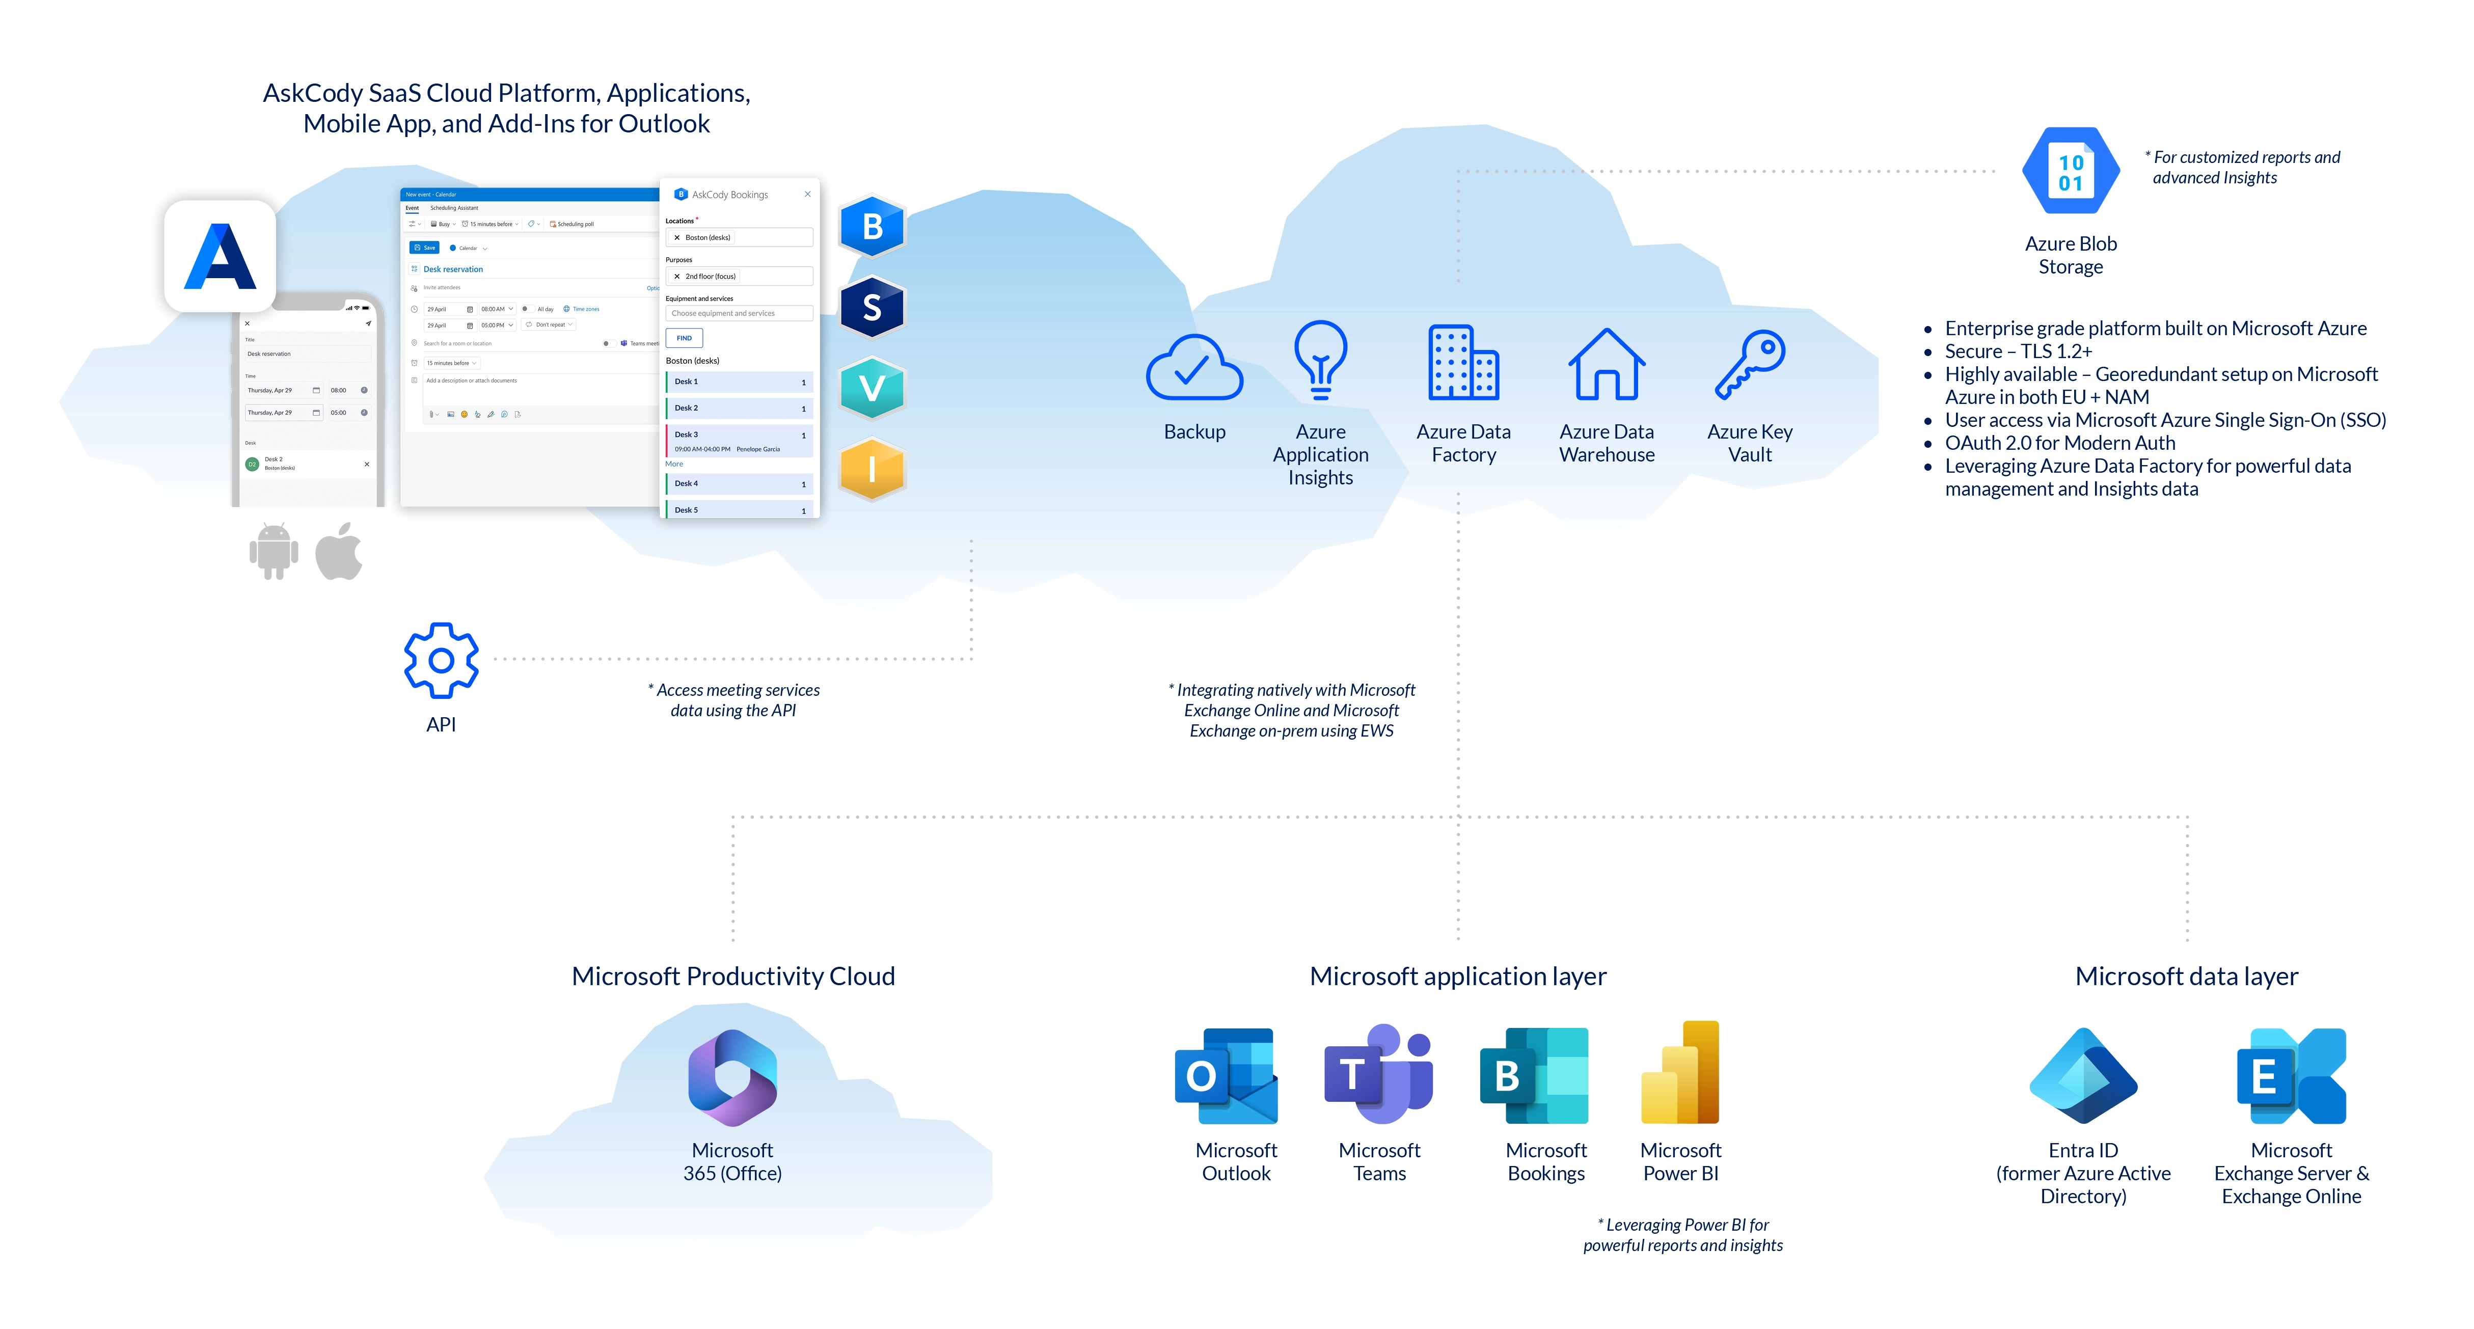Click the API gear icon
The image size is (2474, 1329).
tap(441, 660)
